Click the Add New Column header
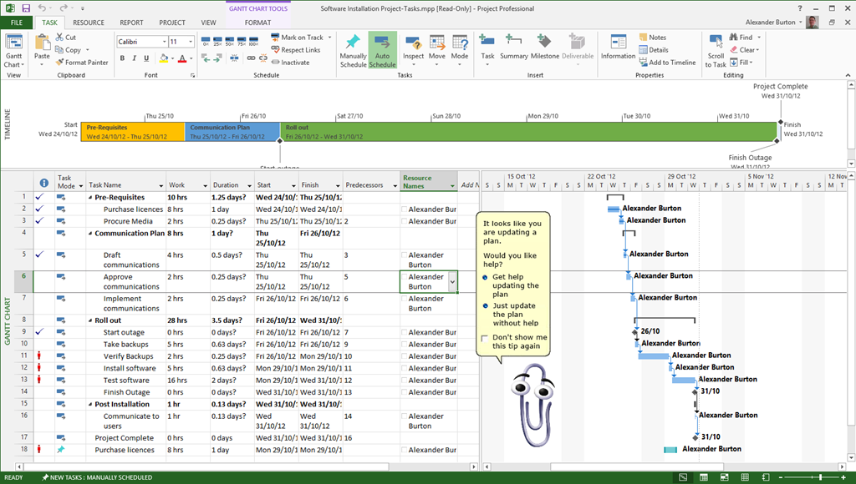The image size is (856, 484). point(468,184)
